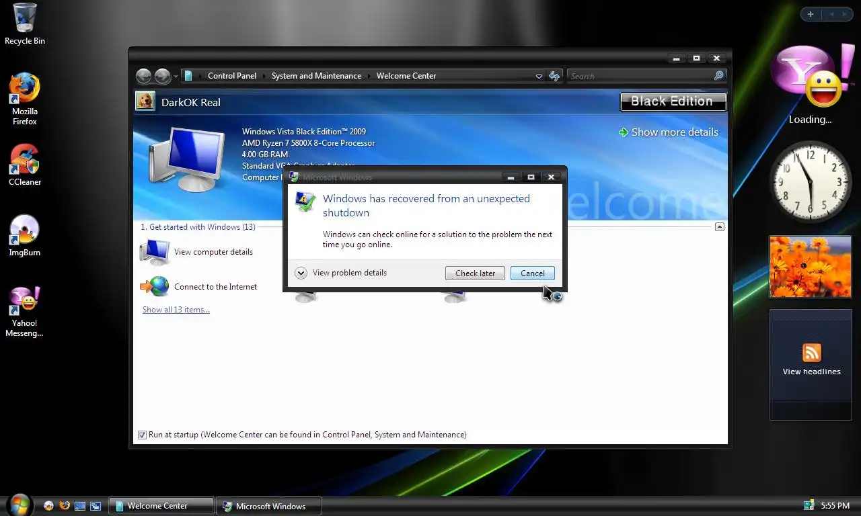Screen dimensions: 861x516
Task: Go forward with the Forward arrow button
Action: 162,76
